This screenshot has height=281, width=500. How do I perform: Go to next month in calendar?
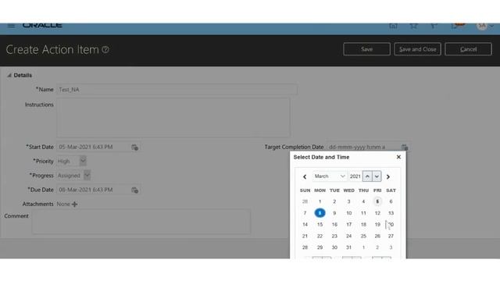[388, 176]
